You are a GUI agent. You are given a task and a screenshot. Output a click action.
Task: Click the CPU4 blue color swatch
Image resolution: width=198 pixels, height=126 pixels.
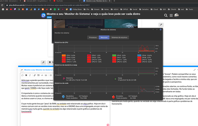pyautogui.click(x=139, y=55)
